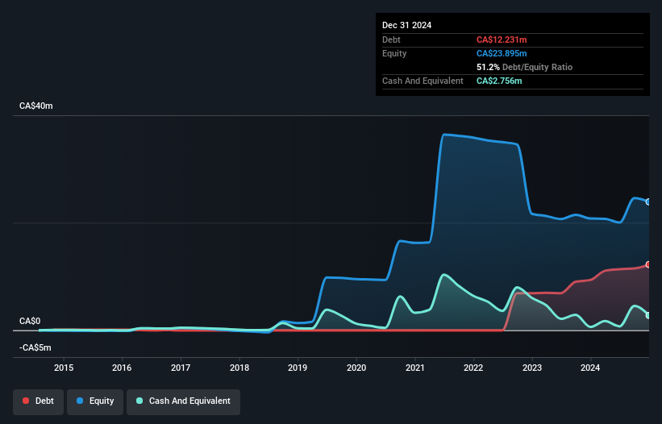Toggle the Equity series legend button
This screenshot has height=424, width=662.
(95, 401)
